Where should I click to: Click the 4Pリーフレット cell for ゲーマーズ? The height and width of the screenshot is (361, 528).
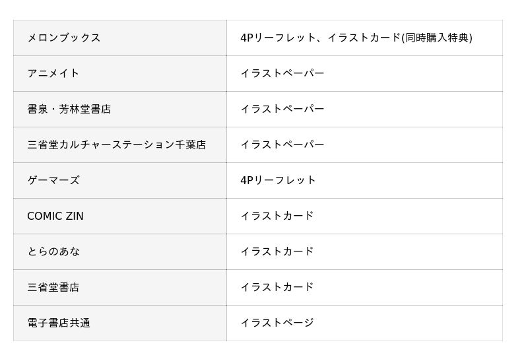[279, 180]
